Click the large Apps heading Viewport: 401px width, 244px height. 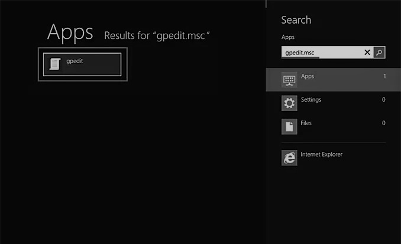[70, 32]
